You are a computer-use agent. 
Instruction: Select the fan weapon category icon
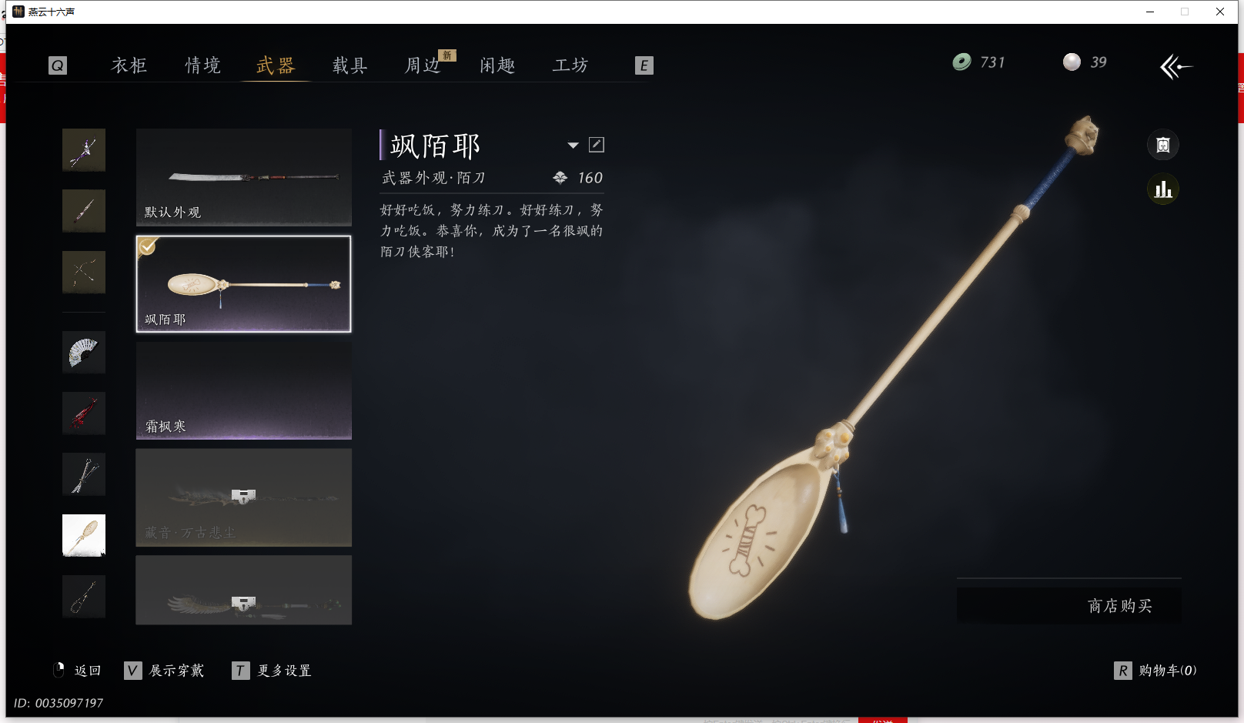point(84,353)
